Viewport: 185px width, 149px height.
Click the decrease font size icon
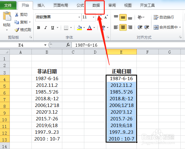(106, 17)
